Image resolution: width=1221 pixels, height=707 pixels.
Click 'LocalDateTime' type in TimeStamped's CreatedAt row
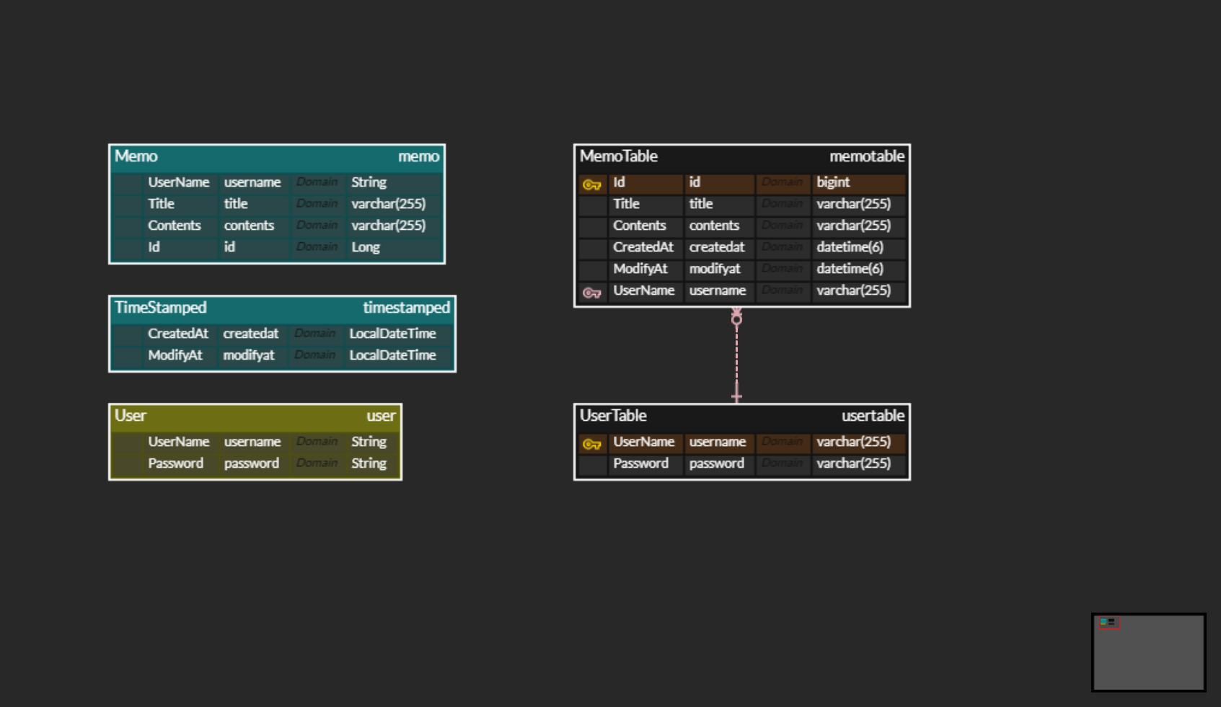pyautogui.click(x=393, y=334)
